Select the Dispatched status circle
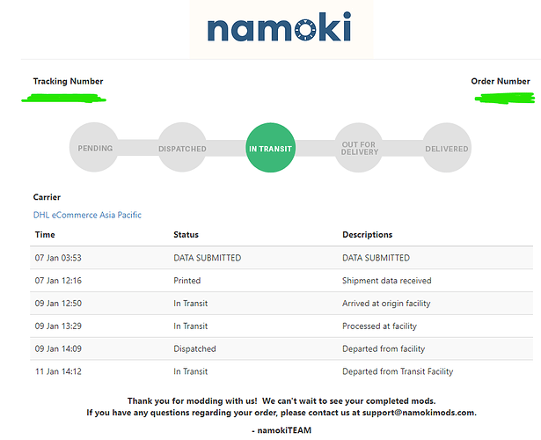 [182, 148]
